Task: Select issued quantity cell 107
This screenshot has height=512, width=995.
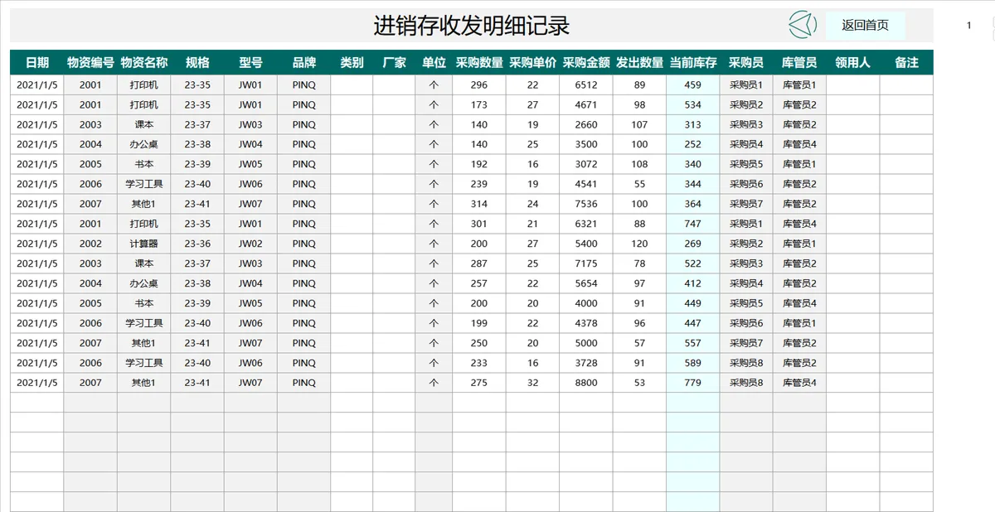Action: pyautogui.click(x=639, y=124)
